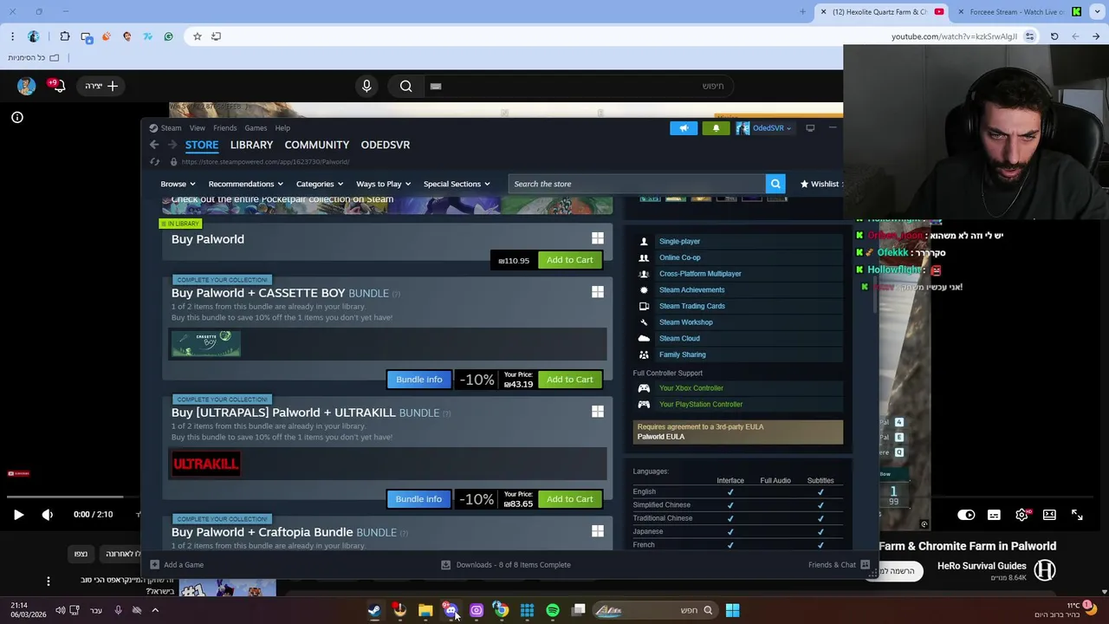Viewport: 1109px width, 624px height.
Task: Open Steam notifications bell
Action: 716,128
